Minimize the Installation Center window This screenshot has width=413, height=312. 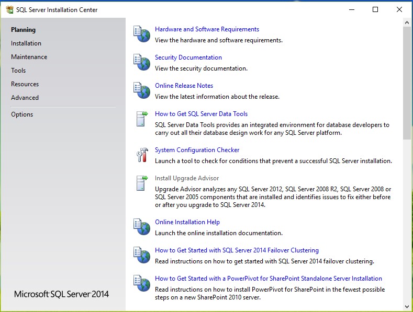[x=352, y=9]
